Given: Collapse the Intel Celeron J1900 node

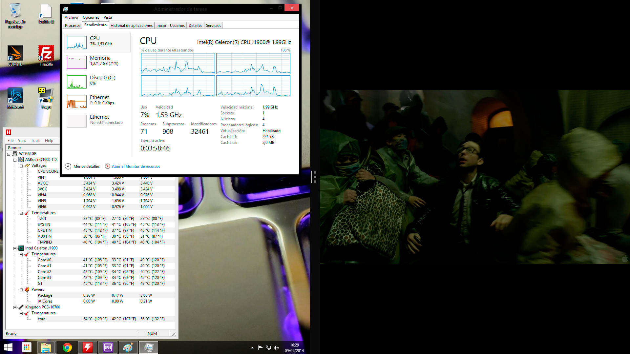Looking at the screenshot, I should click(x=15, y=248).
